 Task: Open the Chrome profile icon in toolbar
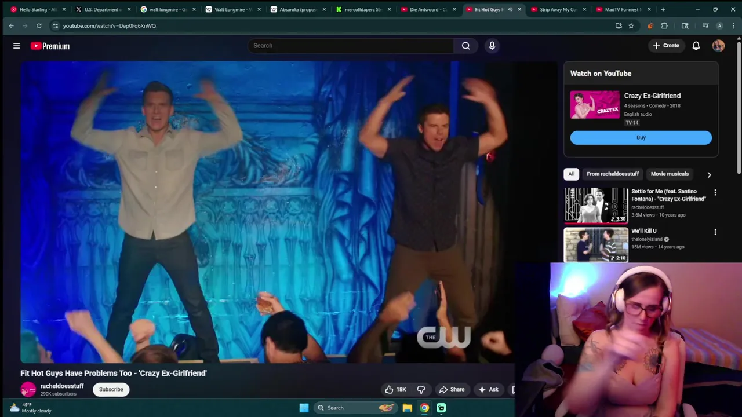(719, 25)
